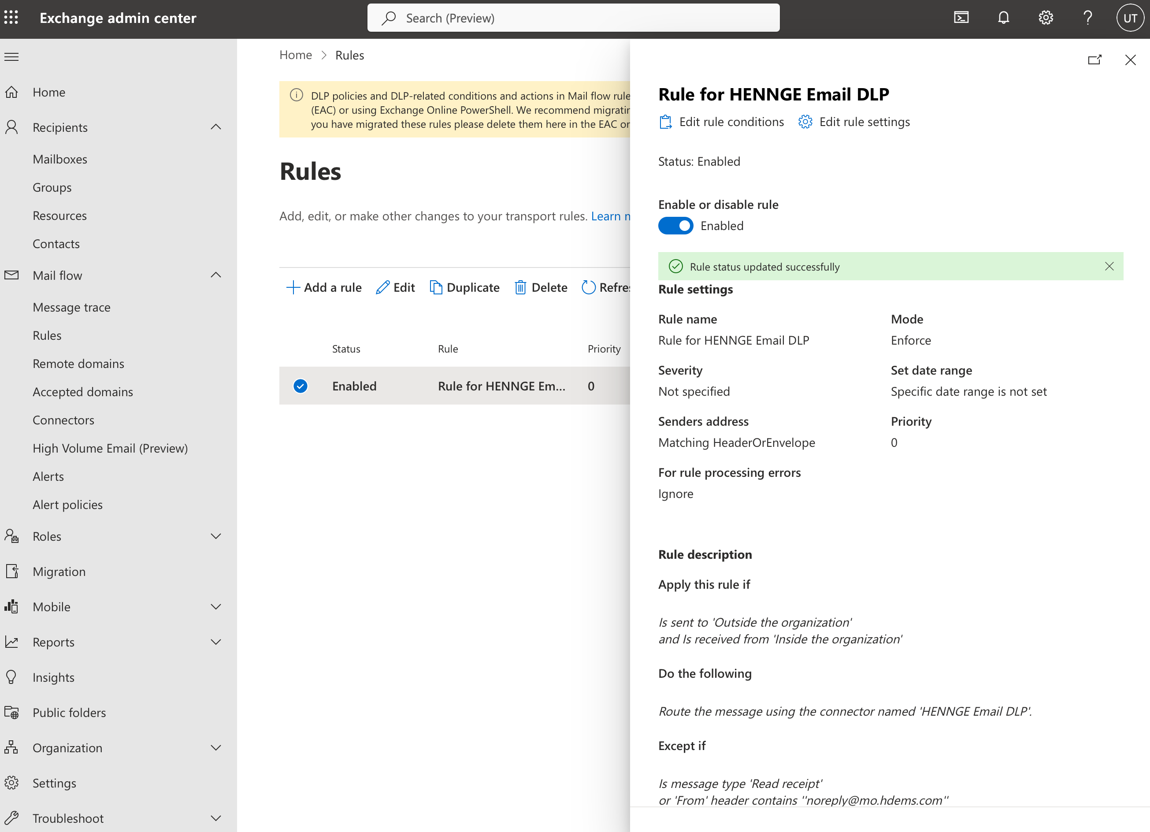Open Mailboxes in the sidebar
Viewport: 1150px width, 832px height.
pyautogui.click(x=60, y=159)
